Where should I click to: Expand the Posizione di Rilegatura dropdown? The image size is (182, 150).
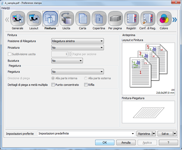pyautogui.click(x=77, y=41)
